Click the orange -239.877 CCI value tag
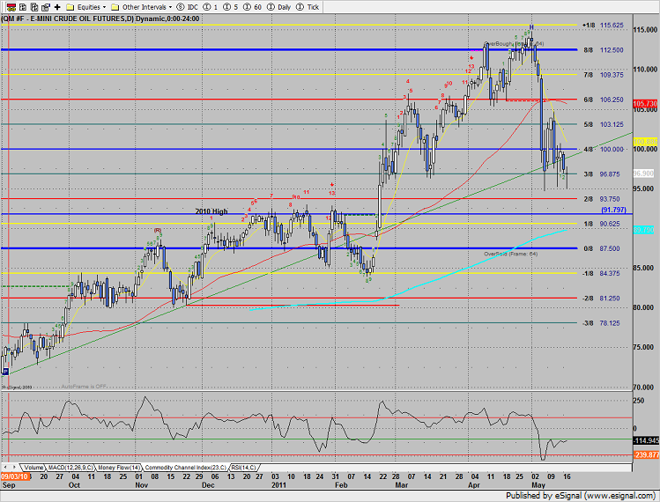Screen dimensions: 660x502 tap(646, 454)
